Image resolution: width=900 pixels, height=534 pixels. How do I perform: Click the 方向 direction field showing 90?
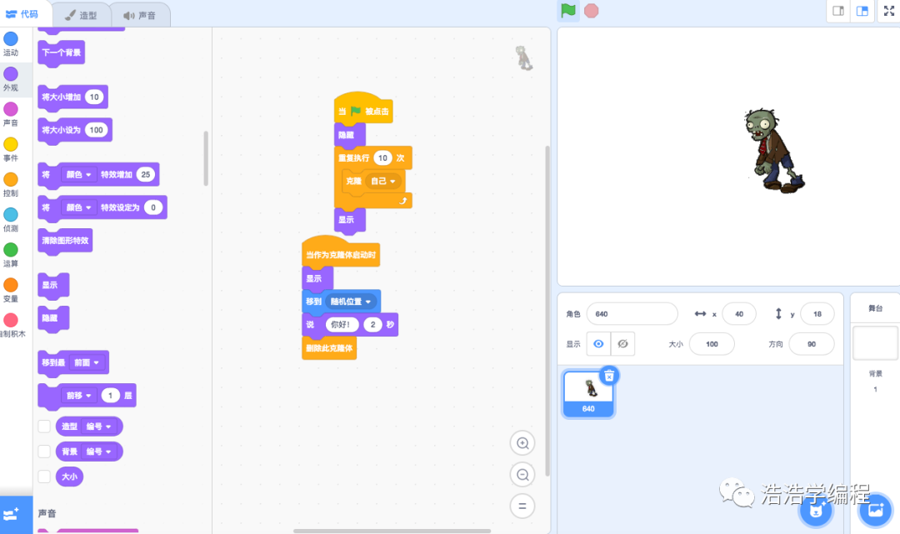click(x=812, y=344)
